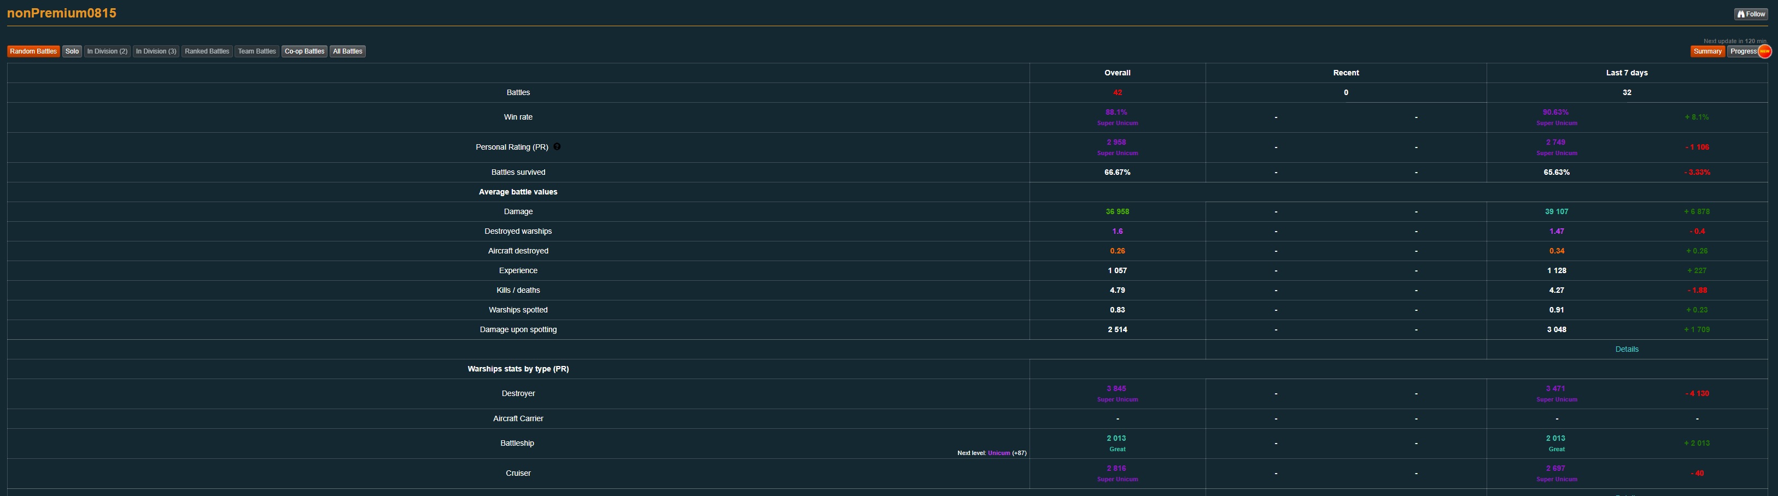Click the PR change value -1 106
Screen dimensions: 1778x496
point(1697,147)
